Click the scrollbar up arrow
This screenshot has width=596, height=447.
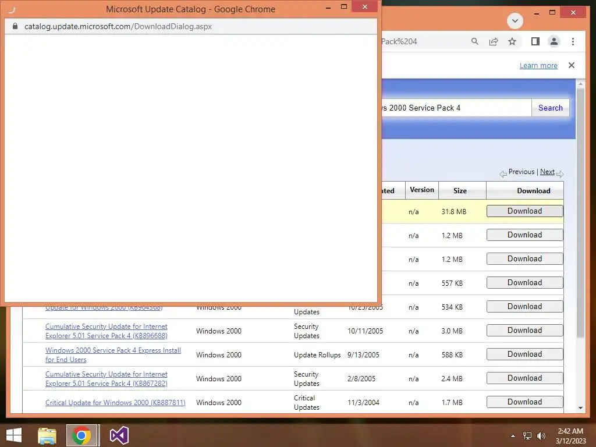coord(580,84)
